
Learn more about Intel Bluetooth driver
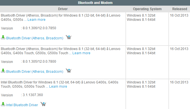58,87
